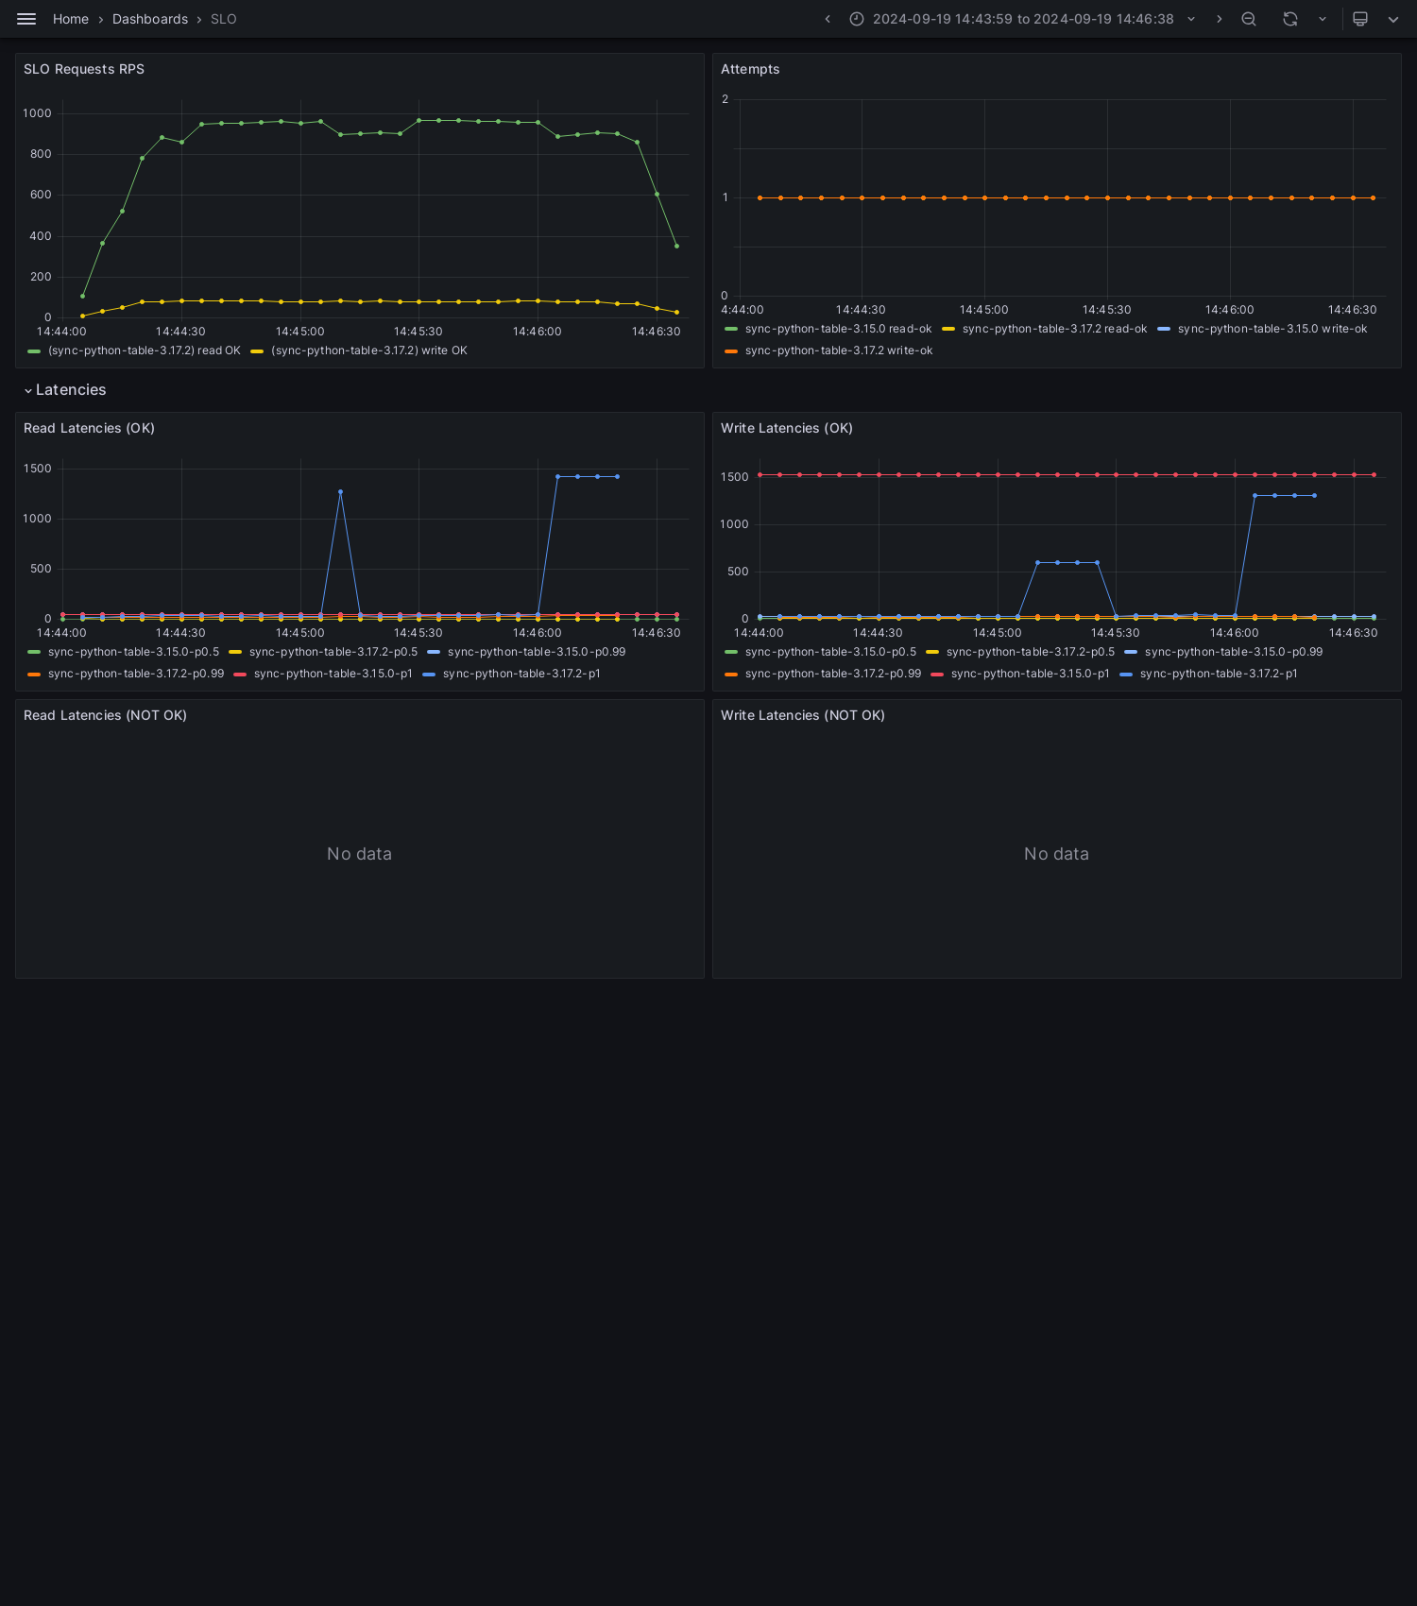The height and width of the screenshot is (1606, 1417).
Task: Click green swatch of RPS read OK
Action: tap(34, 351)
